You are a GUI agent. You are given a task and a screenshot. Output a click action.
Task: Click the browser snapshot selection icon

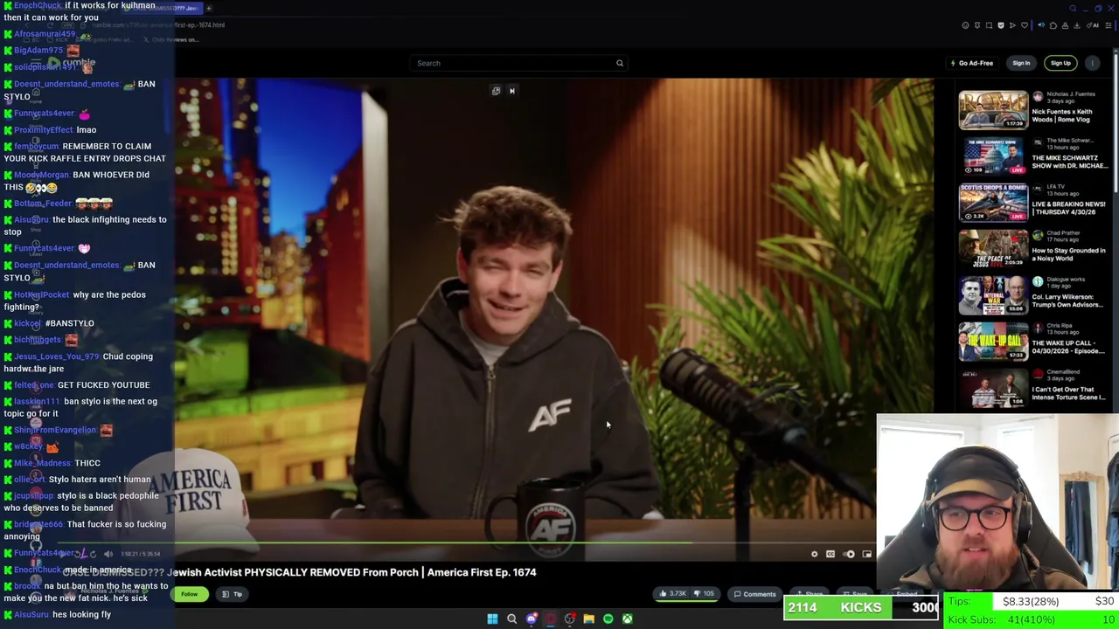(989, 25)
